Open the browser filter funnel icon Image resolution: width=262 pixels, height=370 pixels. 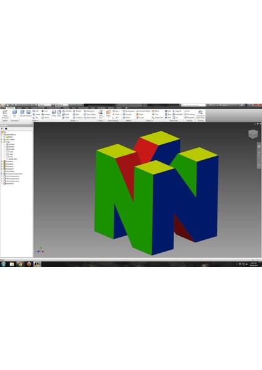[x=2, y=129]
